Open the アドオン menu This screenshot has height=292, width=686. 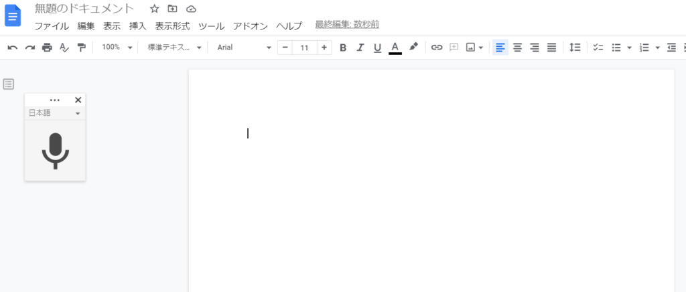pyautogui.click(x=251, y=26)
